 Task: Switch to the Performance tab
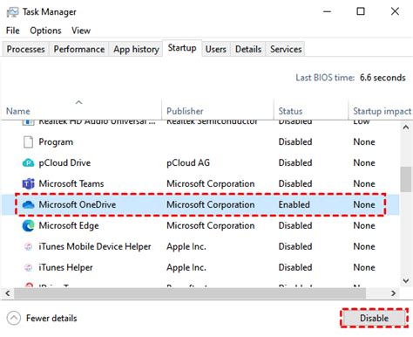tap(79, 49)
